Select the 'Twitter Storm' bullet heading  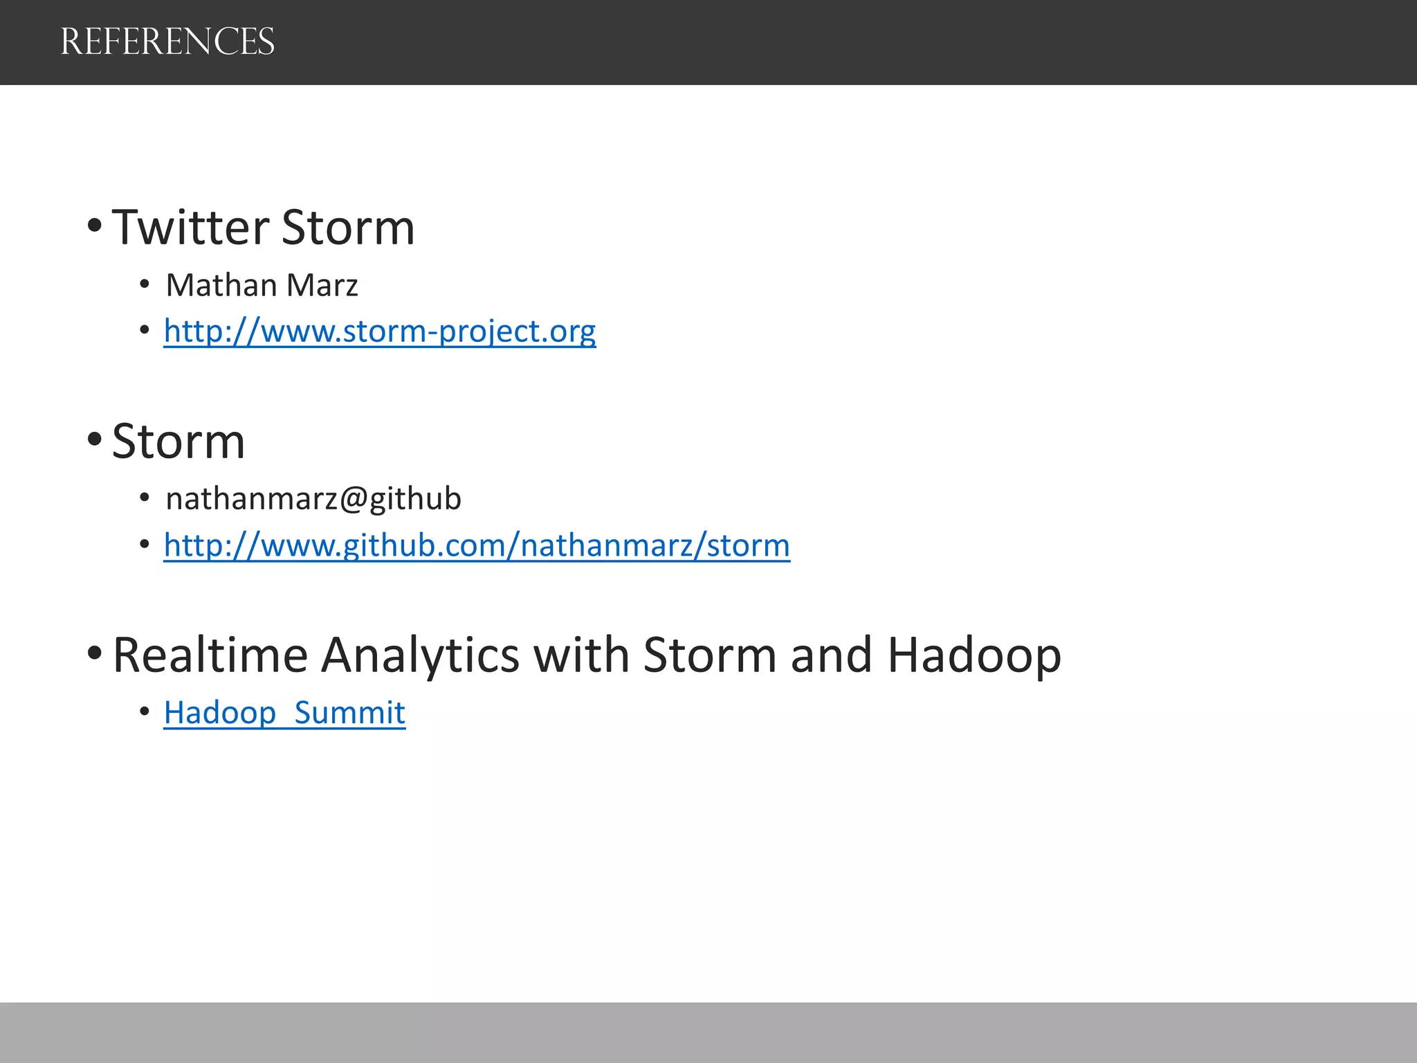(263, 227)
